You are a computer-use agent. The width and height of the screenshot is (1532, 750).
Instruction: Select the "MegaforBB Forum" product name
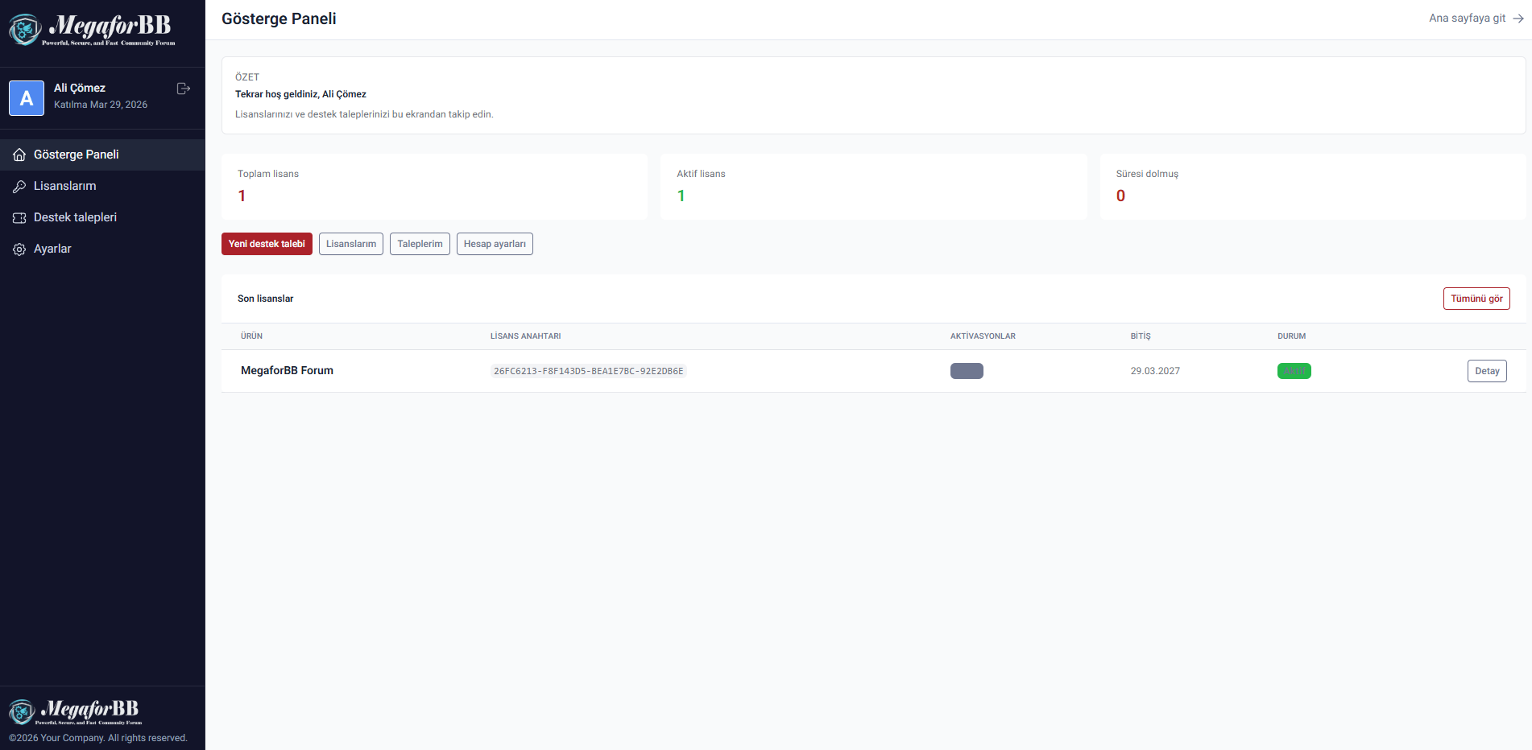287,371
